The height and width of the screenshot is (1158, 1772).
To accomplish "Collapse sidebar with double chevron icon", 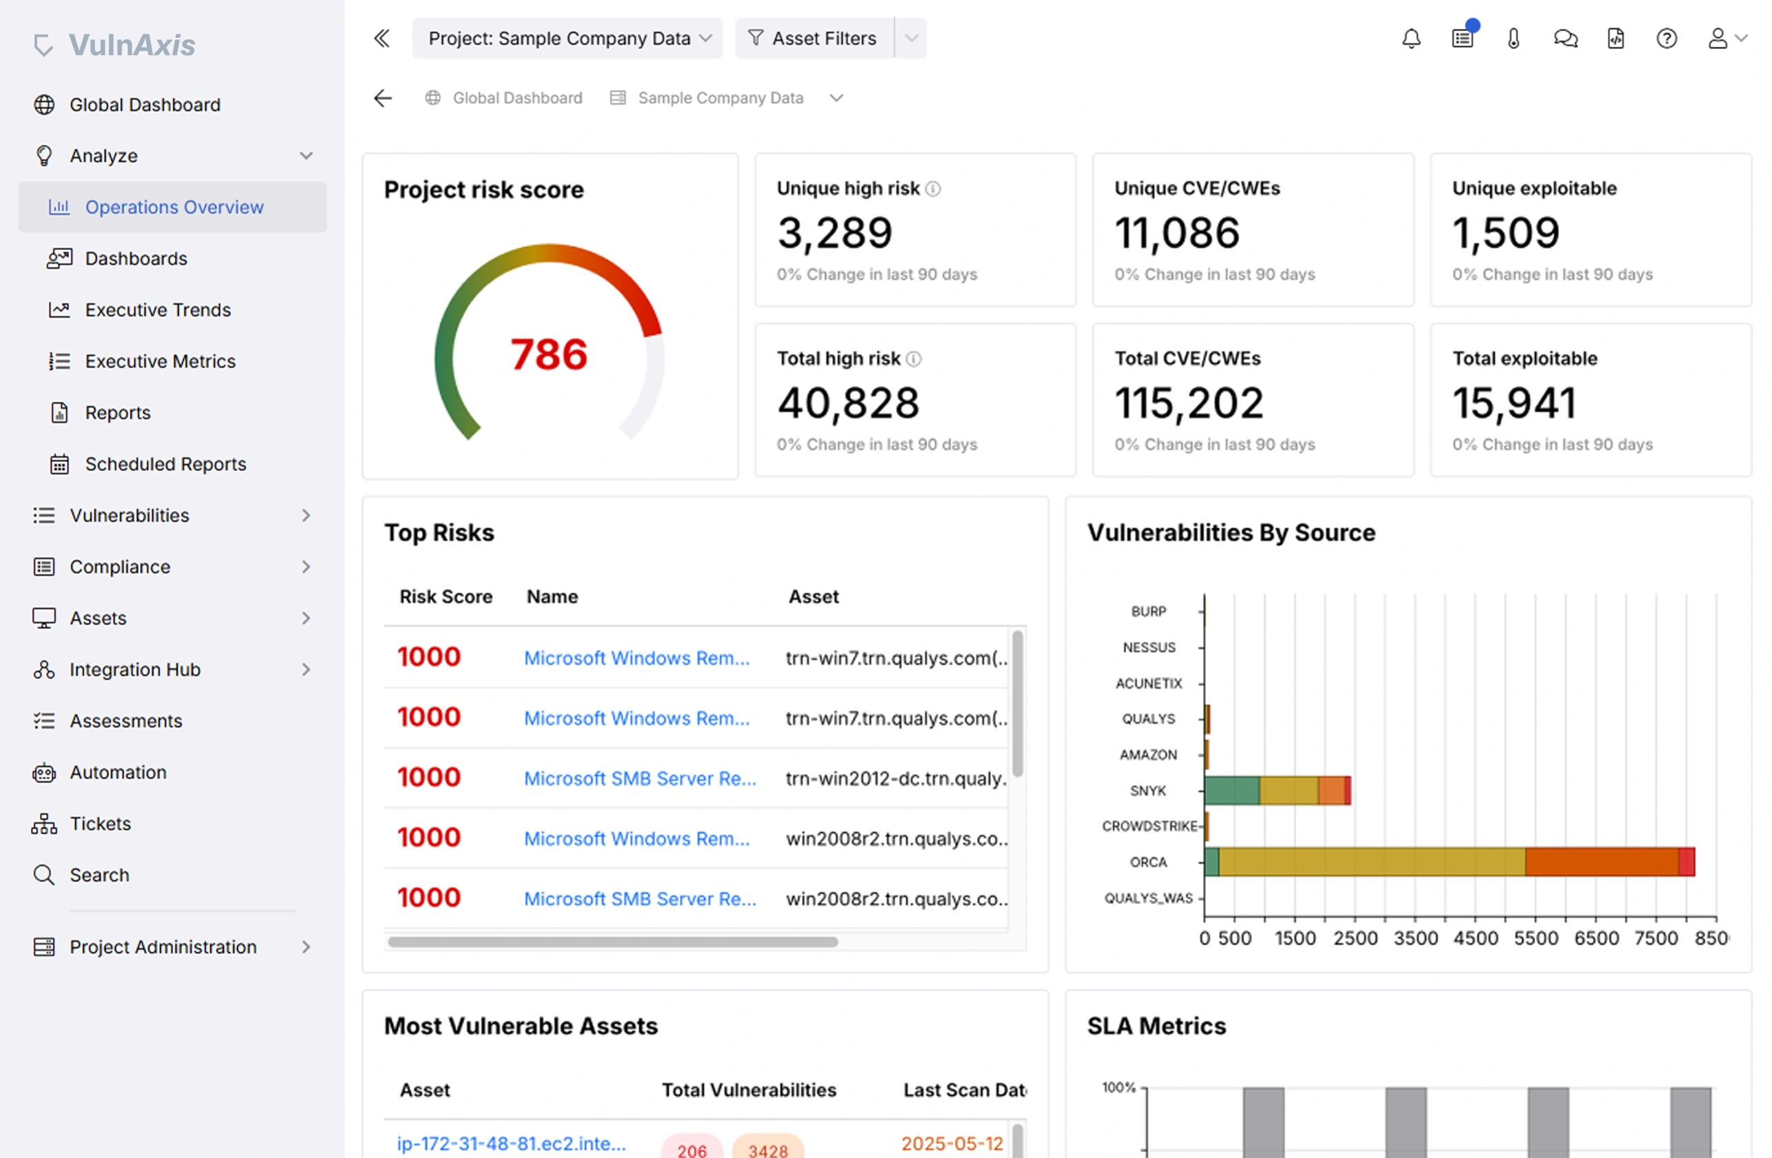I will click(382, 39).
